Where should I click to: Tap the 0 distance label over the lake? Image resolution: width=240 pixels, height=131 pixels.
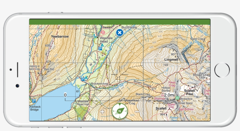[x=65, y=95]
